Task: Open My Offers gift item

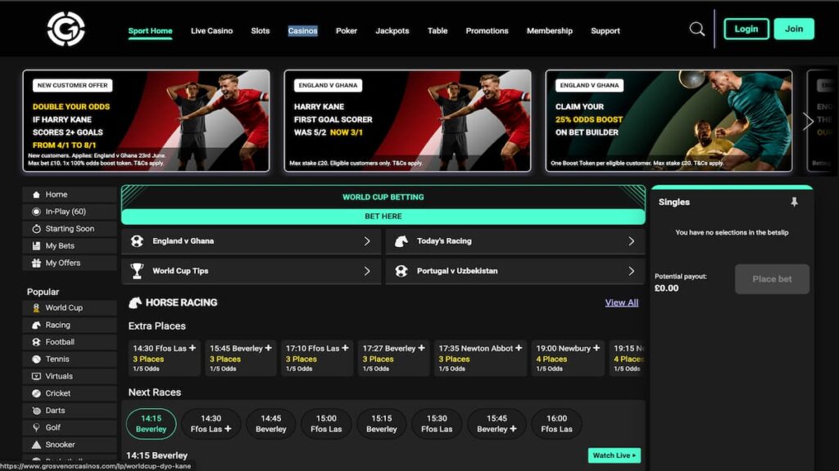Action: tap(70, 262)
